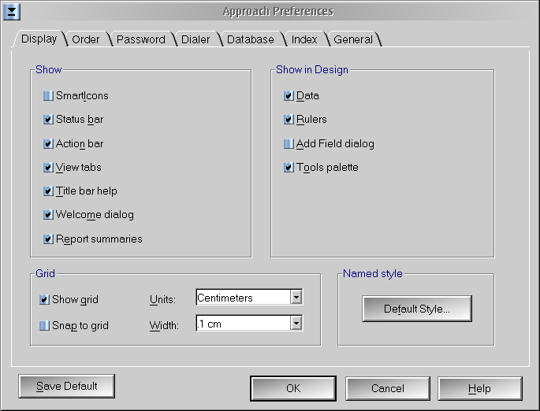Enable the Add Field dialog checkbox

click(289, 143)
